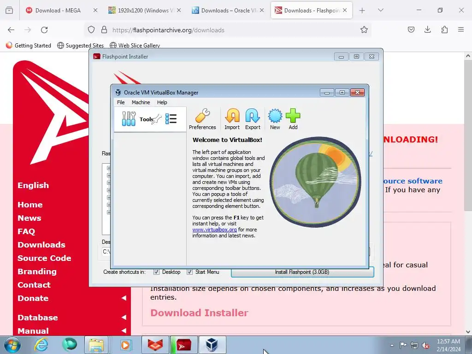This screenshot has height=354, width=472.
Task: Switch to Flashpoint Installer taskbar icon
Action: point(183,345)
